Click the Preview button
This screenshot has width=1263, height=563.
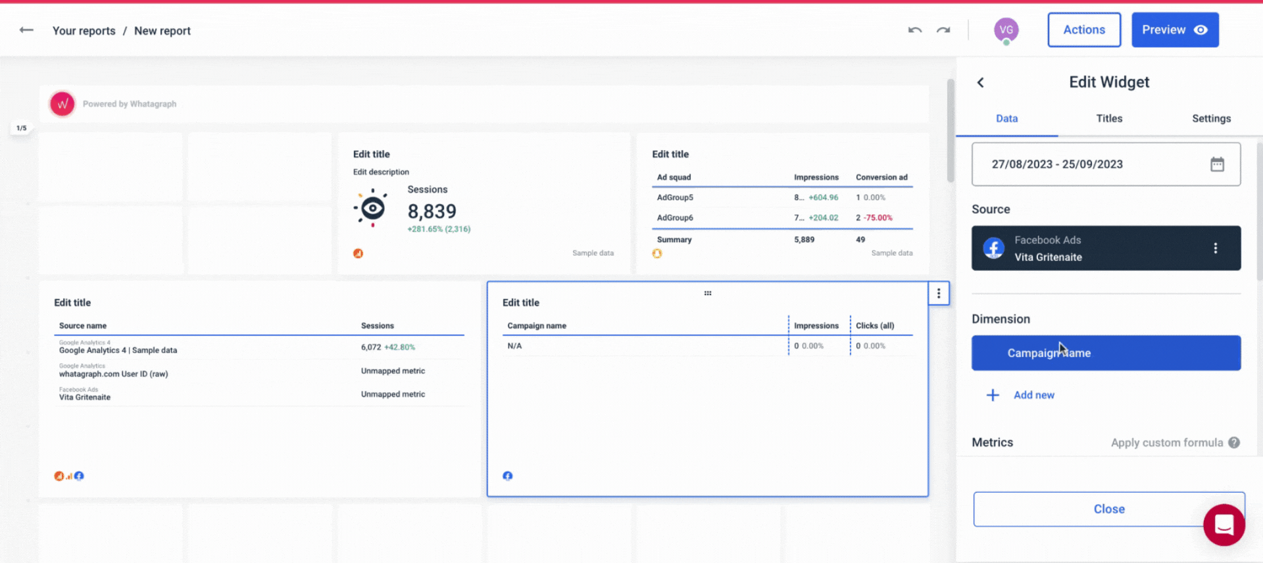[x=1174, y=30]
